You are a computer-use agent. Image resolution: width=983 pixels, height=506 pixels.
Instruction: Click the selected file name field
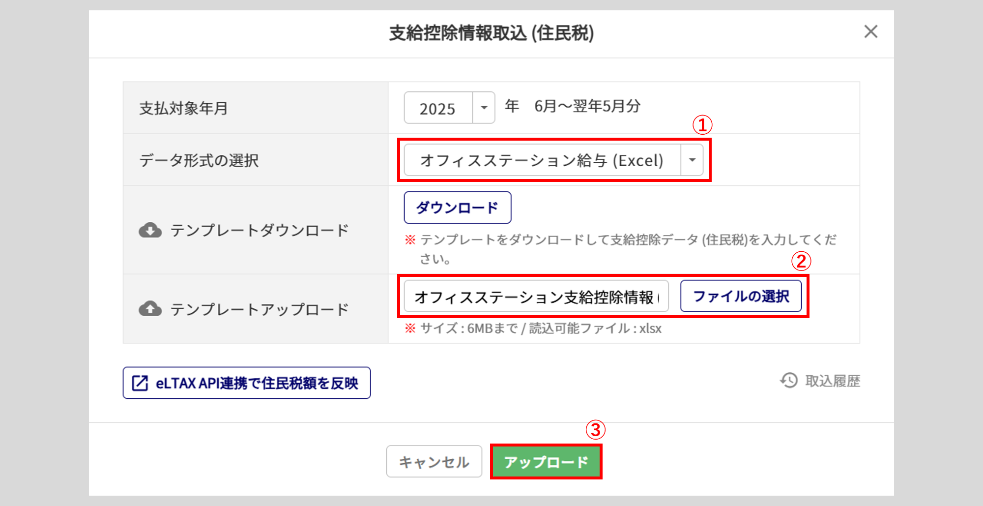pyautogui.click(x=536, y=297)
